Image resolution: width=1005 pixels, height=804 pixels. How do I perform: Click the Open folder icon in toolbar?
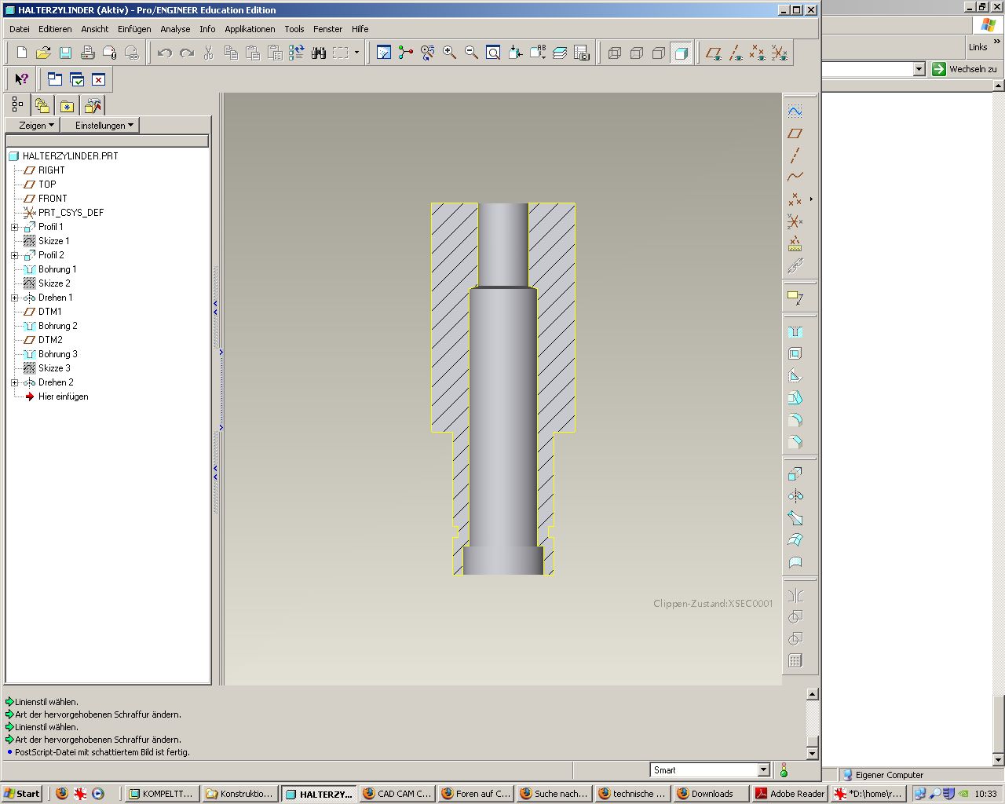click(44, 53)
